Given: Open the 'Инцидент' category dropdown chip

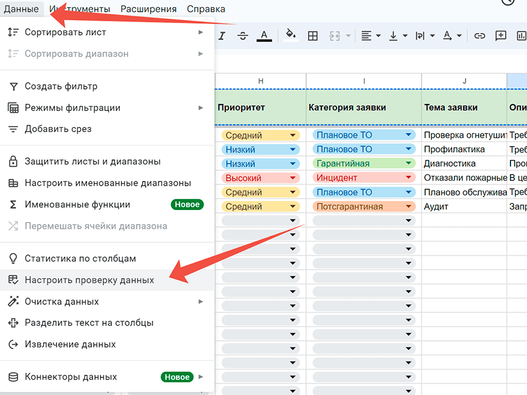Looking at the screenshot, I should tap(363, 178).
